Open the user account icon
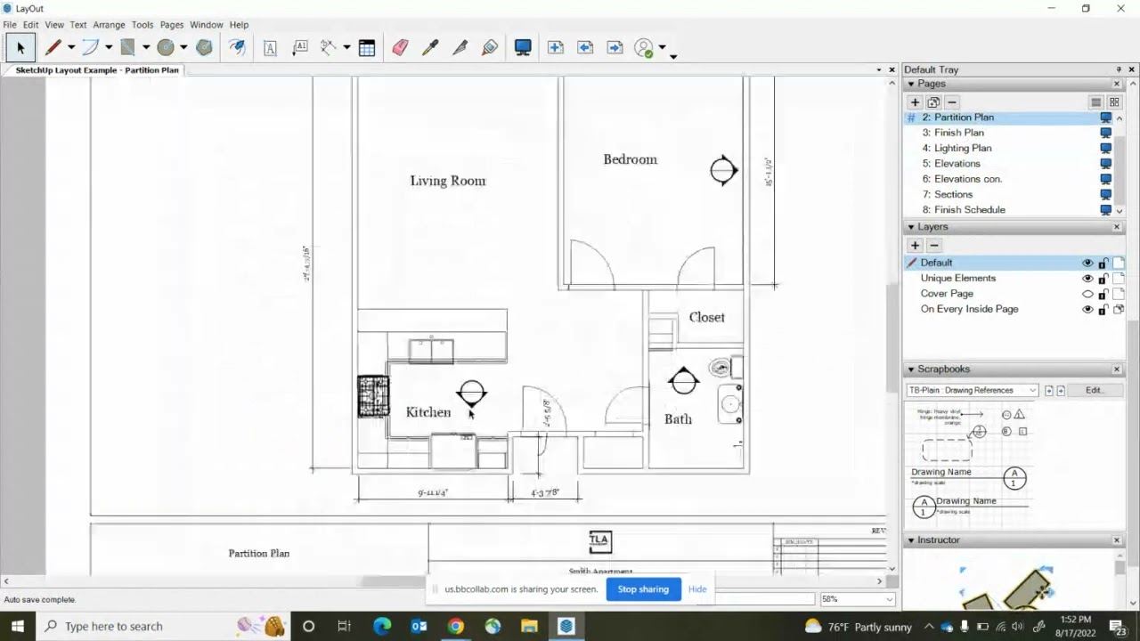1140x641 pixels. tap(645, 48)
